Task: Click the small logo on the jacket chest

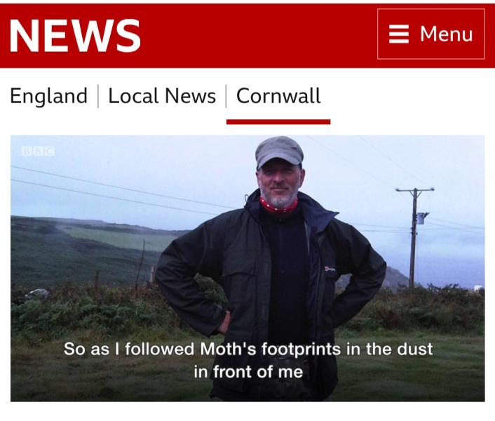Action: tap(330, 269)
